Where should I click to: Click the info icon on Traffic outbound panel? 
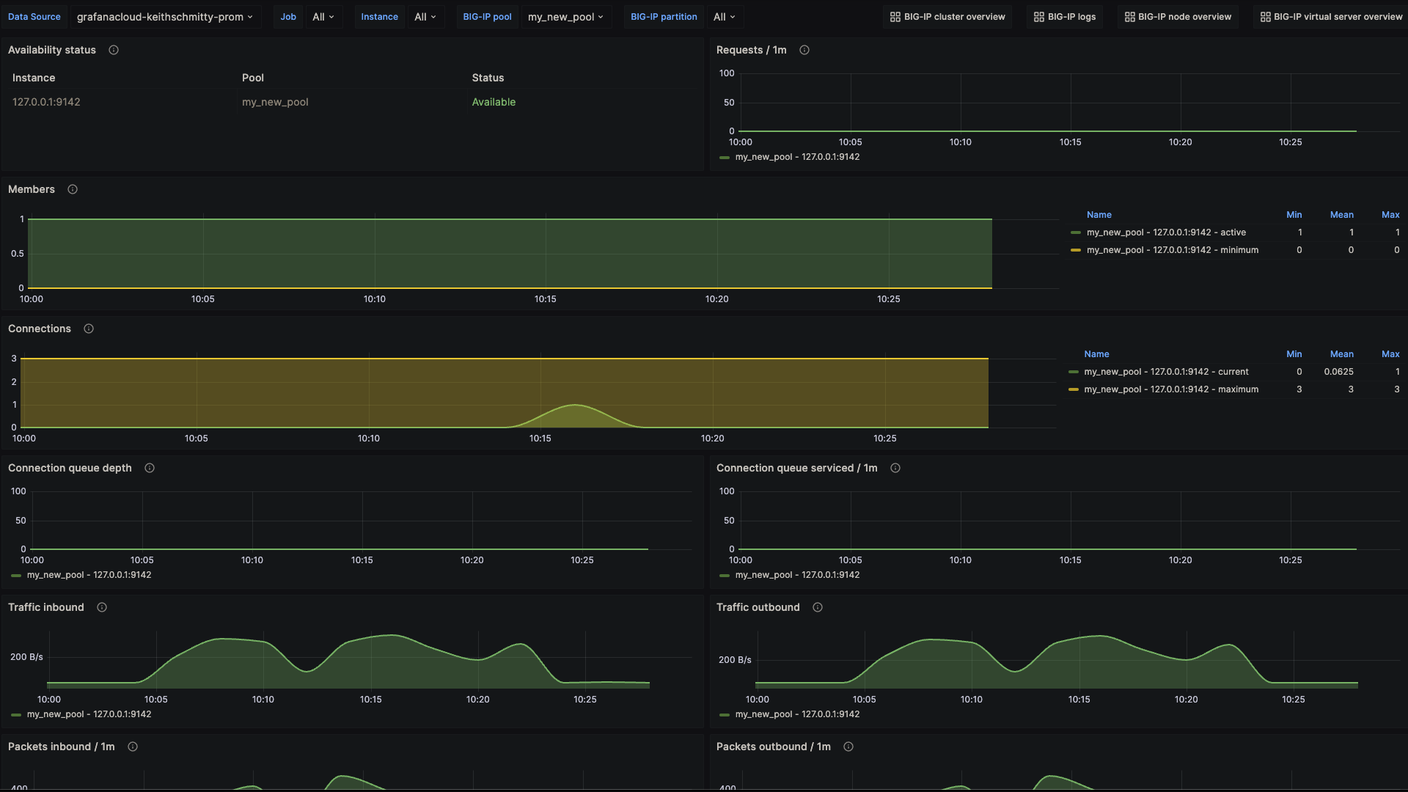(x=818, y=607)
